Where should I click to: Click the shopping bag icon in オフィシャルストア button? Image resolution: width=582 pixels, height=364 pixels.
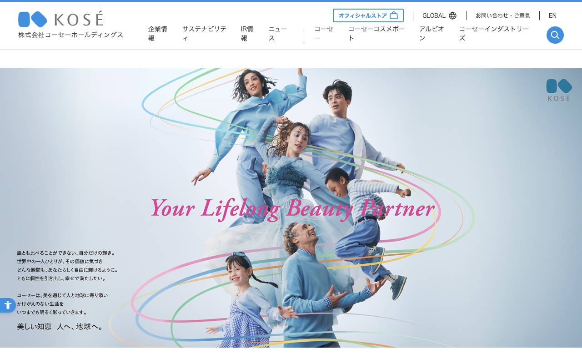[x=394, y=15]
